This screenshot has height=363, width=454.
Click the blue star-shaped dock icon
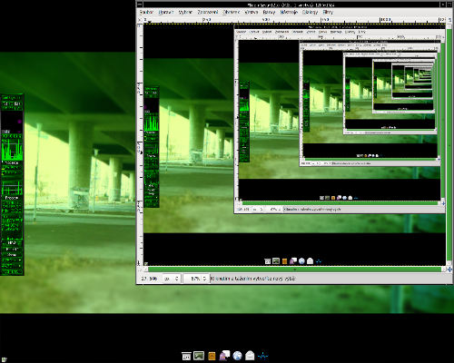(262, 356)
